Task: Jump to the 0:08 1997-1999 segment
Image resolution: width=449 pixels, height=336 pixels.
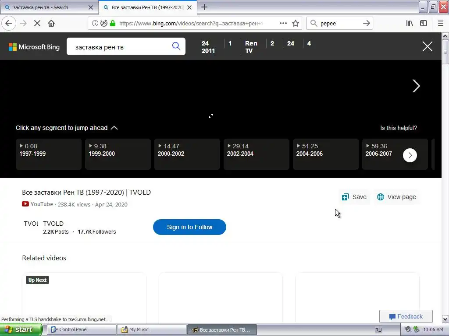Action: 49,154
